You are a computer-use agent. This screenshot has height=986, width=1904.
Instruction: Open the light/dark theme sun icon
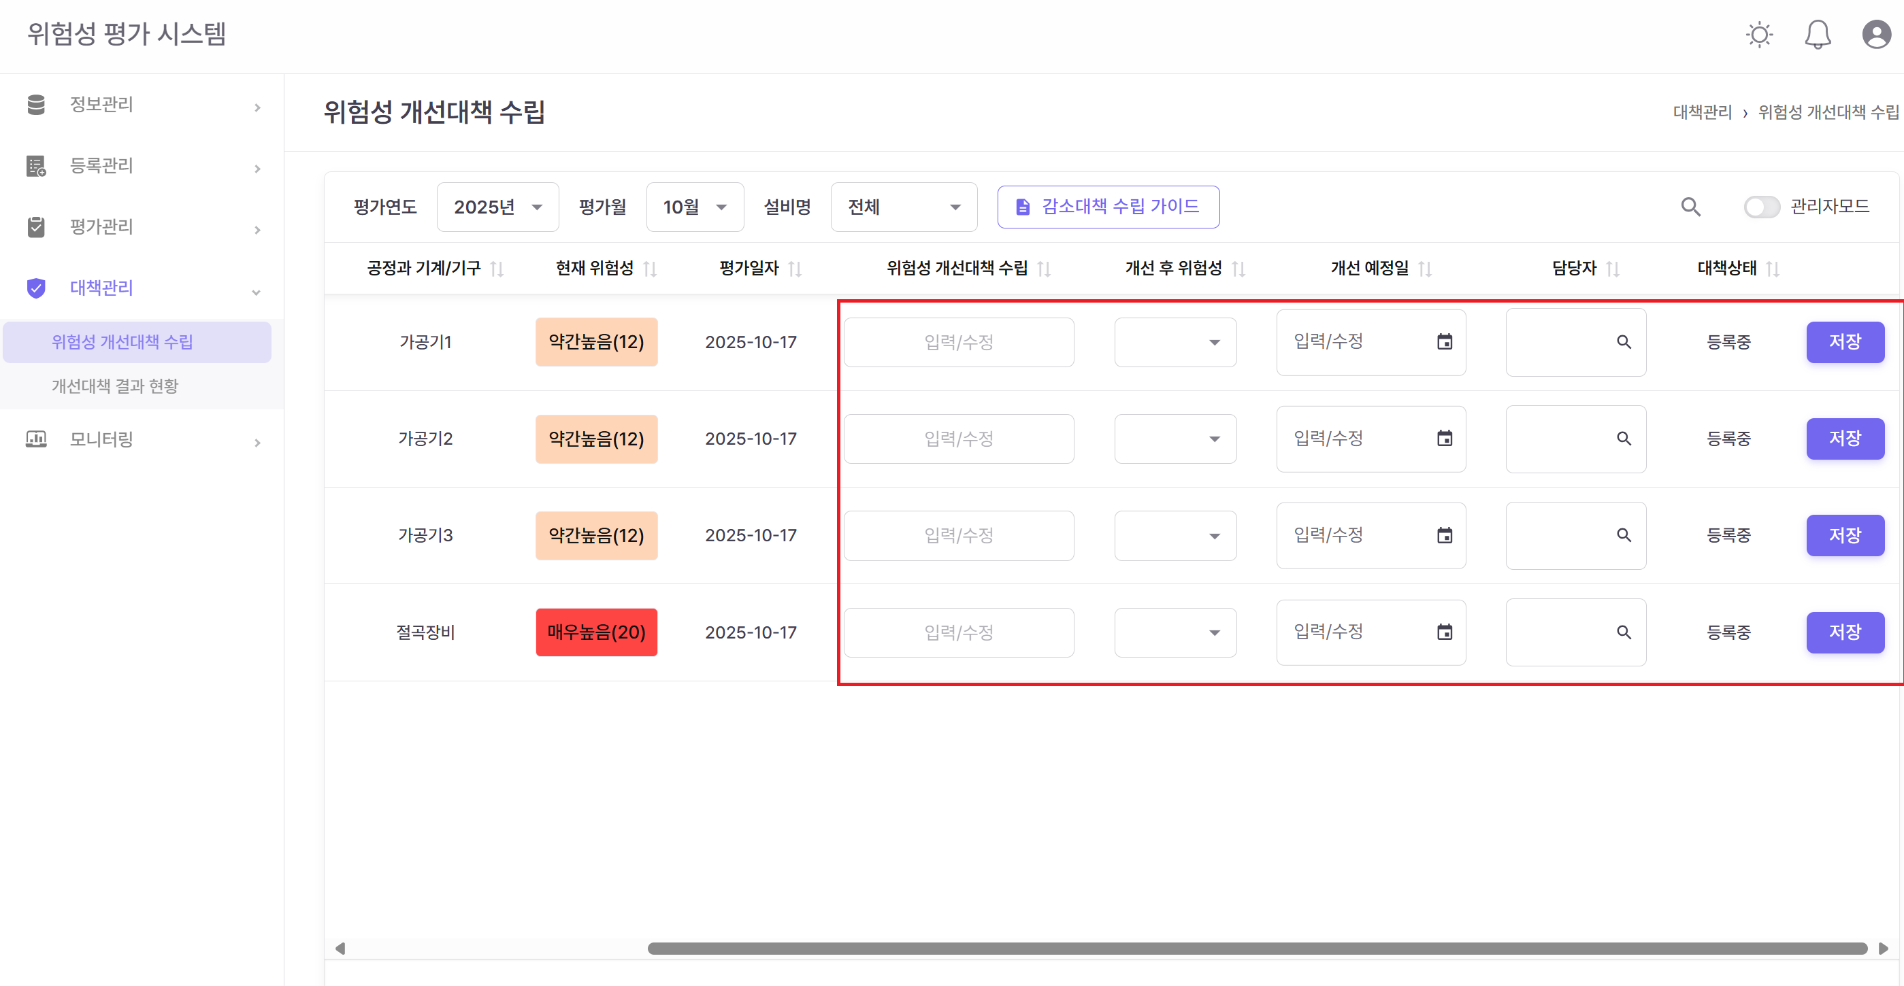pyautogui.click(x=1759, y=34)
